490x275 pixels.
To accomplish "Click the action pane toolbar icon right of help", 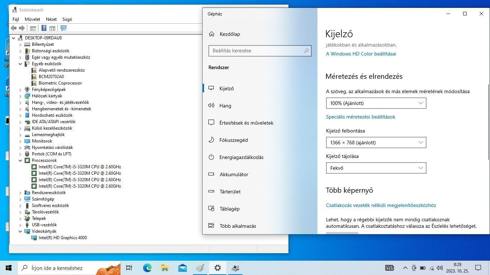I will pos(52,28).
